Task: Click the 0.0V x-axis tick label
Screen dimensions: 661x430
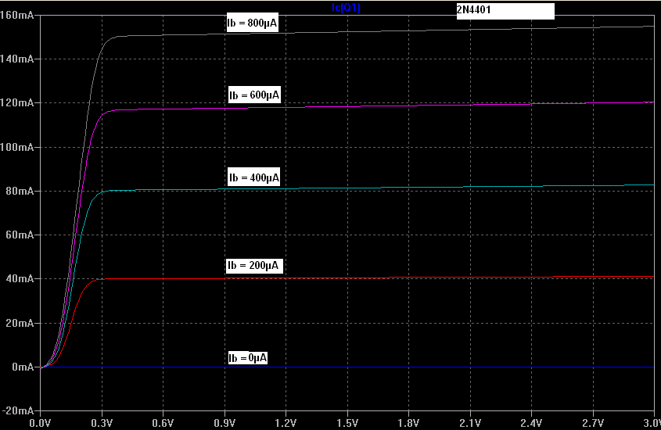Action: pyautogui.click(x=40, y=423)
